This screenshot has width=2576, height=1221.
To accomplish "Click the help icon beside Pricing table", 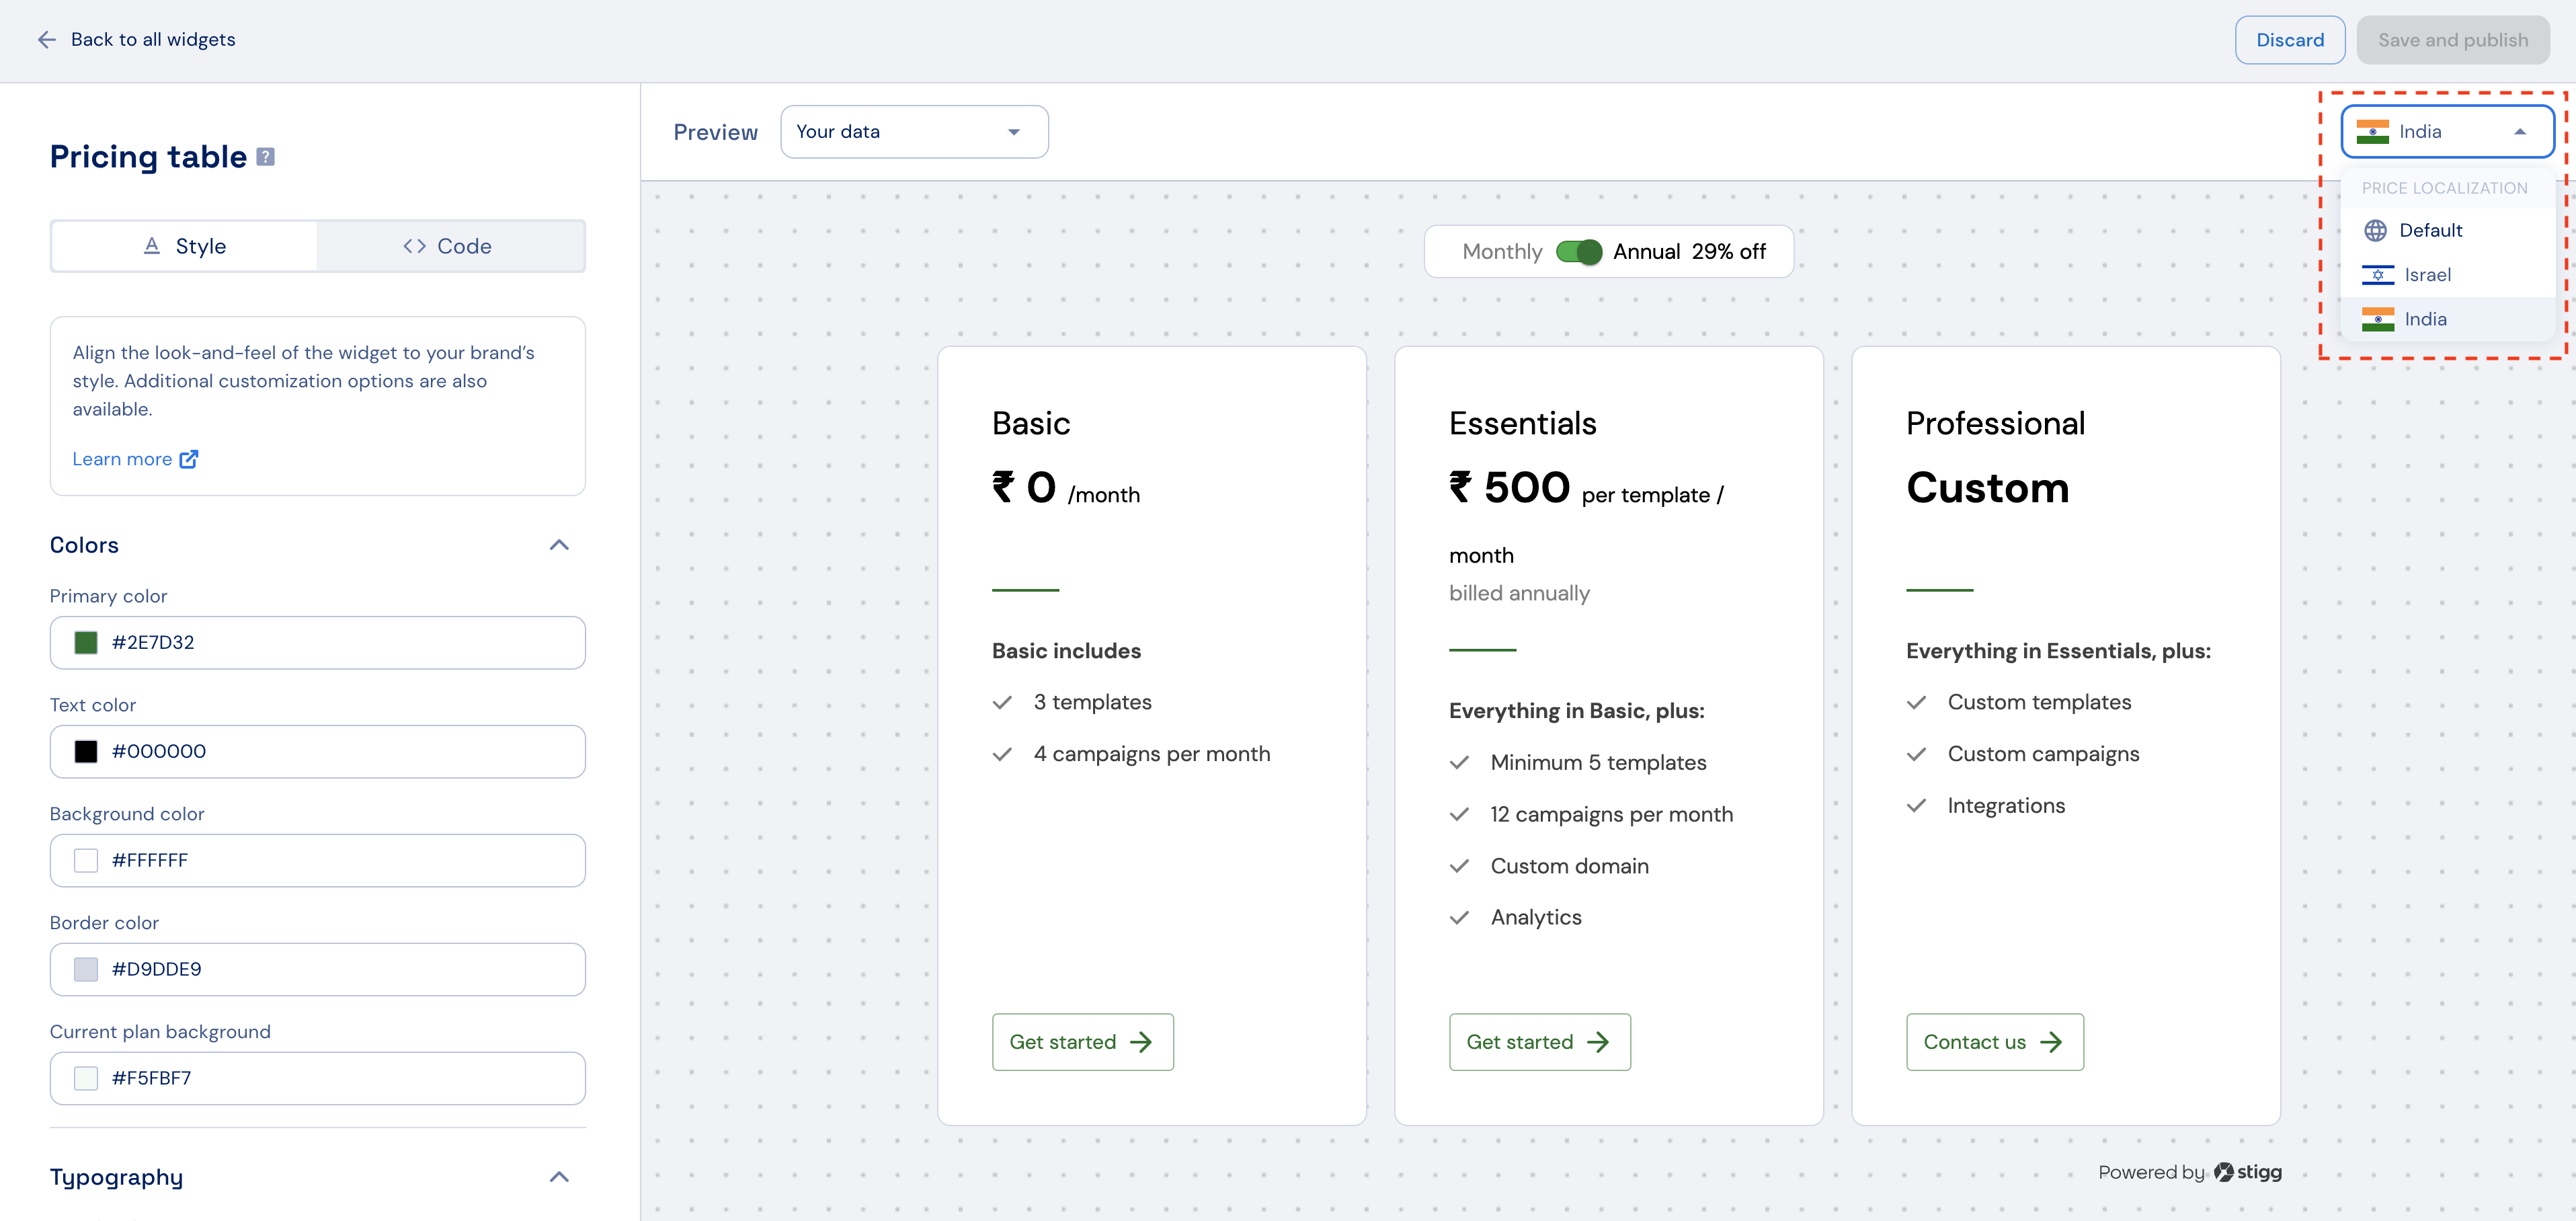I will tap(265, 157).
